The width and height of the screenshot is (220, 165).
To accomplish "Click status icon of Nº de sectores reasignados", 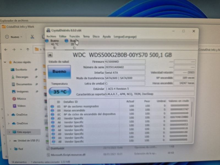I will pos(52,107).
